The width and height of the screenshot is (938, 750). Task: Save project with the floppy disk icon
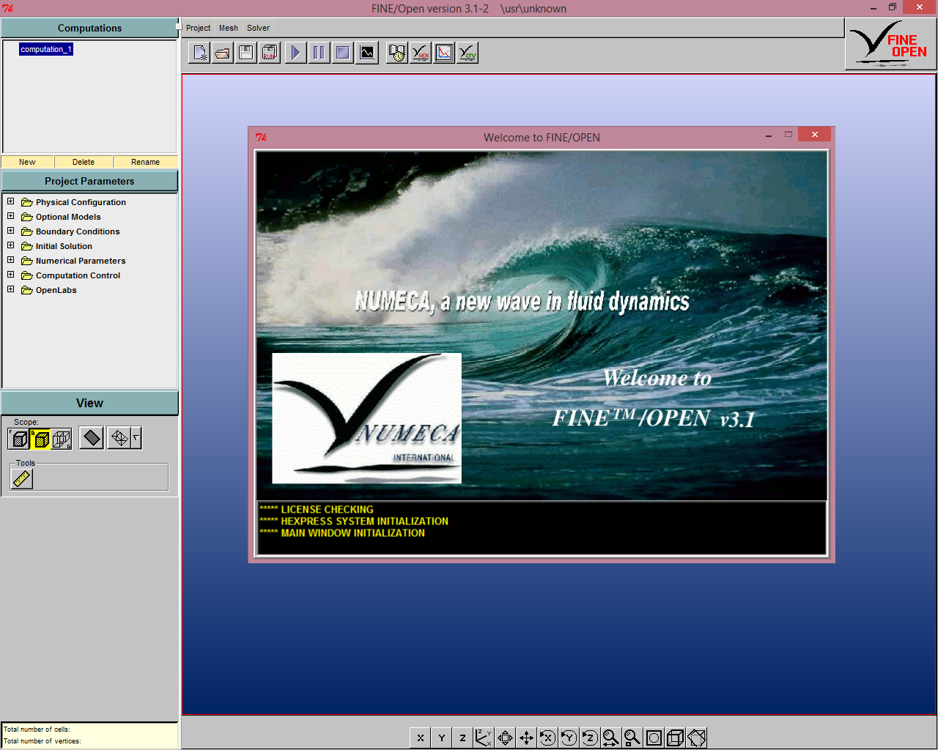tap(246, 53)
